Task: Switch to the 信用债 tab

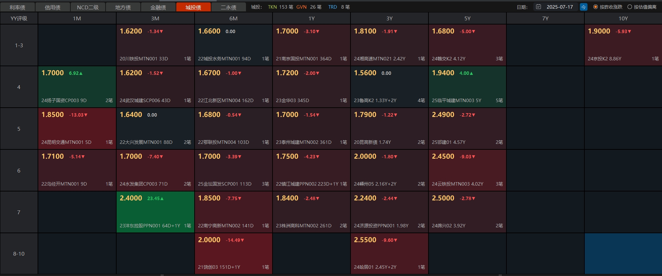Action: [53, 7]
